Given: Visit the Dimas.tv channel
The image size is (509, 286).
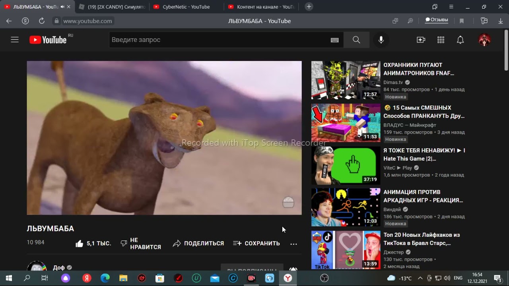Looking at the screenshot, I should [393, 82].
